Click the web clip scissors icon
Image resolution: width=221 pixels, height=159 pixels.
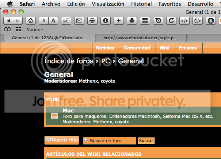coord(66,20)
